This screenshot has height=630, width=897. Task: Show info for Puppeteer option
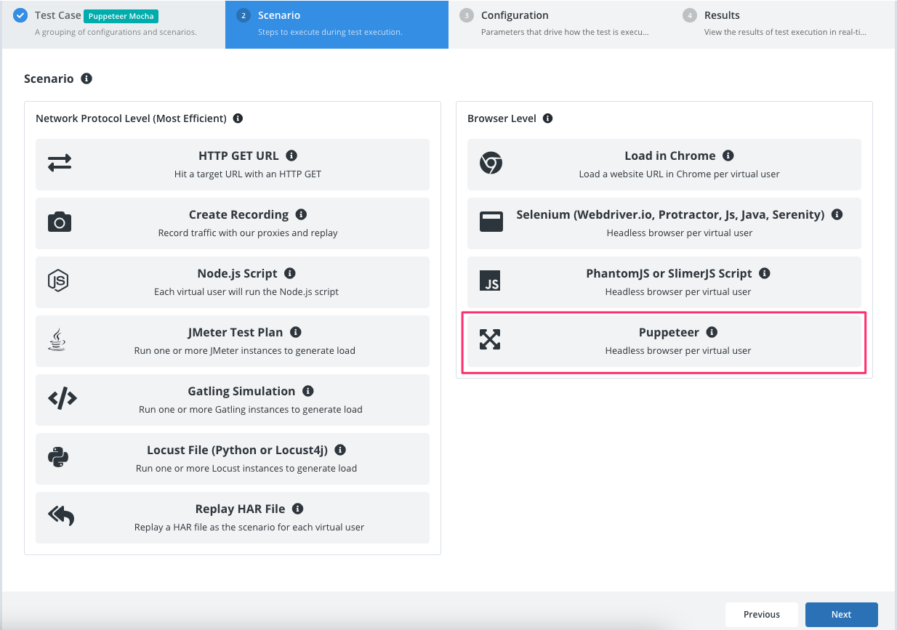click(712, 332)
